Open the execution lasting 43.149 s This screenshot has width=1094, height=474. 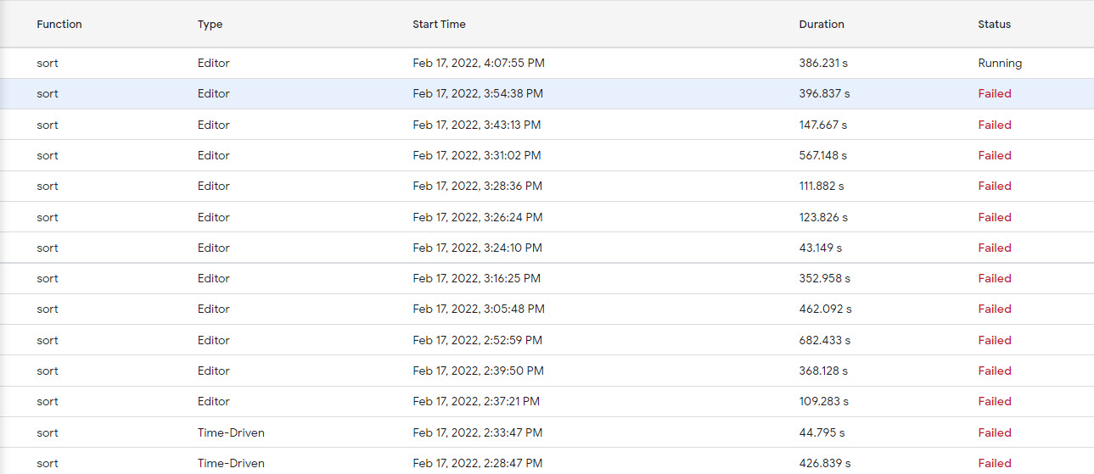click(x=547, y=248)
